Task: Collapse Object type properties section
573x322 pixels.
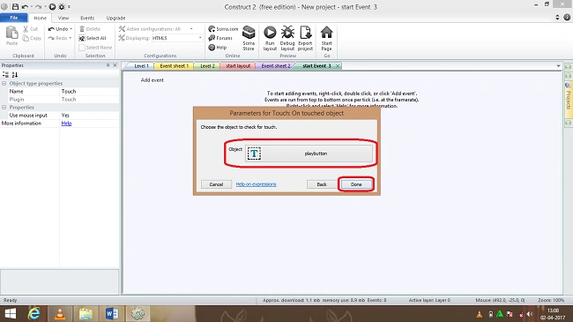Action: tap(4, 84)
